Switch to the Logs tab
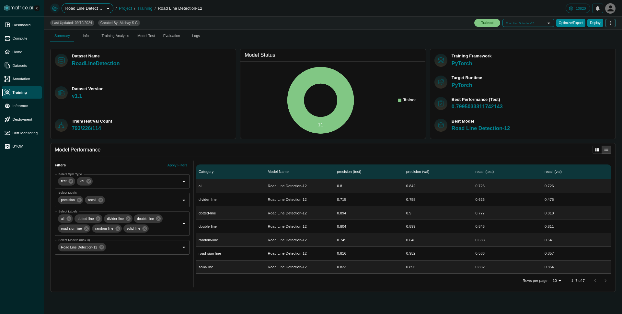 tap(196, 36)
